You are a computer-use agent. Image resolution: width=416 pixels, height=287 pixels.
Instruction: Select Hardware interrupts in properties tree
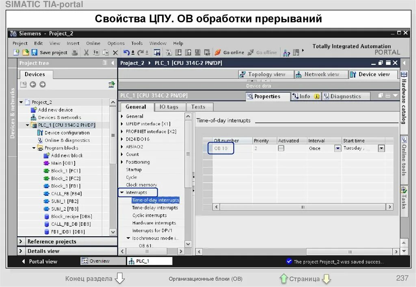pos(154,223)
